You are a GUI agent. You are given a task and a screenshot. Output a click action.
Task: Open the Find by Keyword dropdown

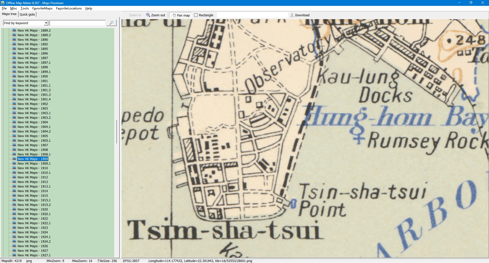pos(46,23)
